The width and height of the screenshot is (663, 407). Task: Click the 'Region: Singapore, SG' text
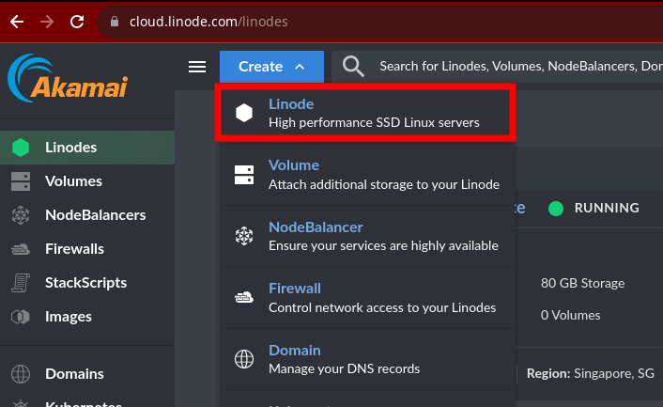(591, 373)
